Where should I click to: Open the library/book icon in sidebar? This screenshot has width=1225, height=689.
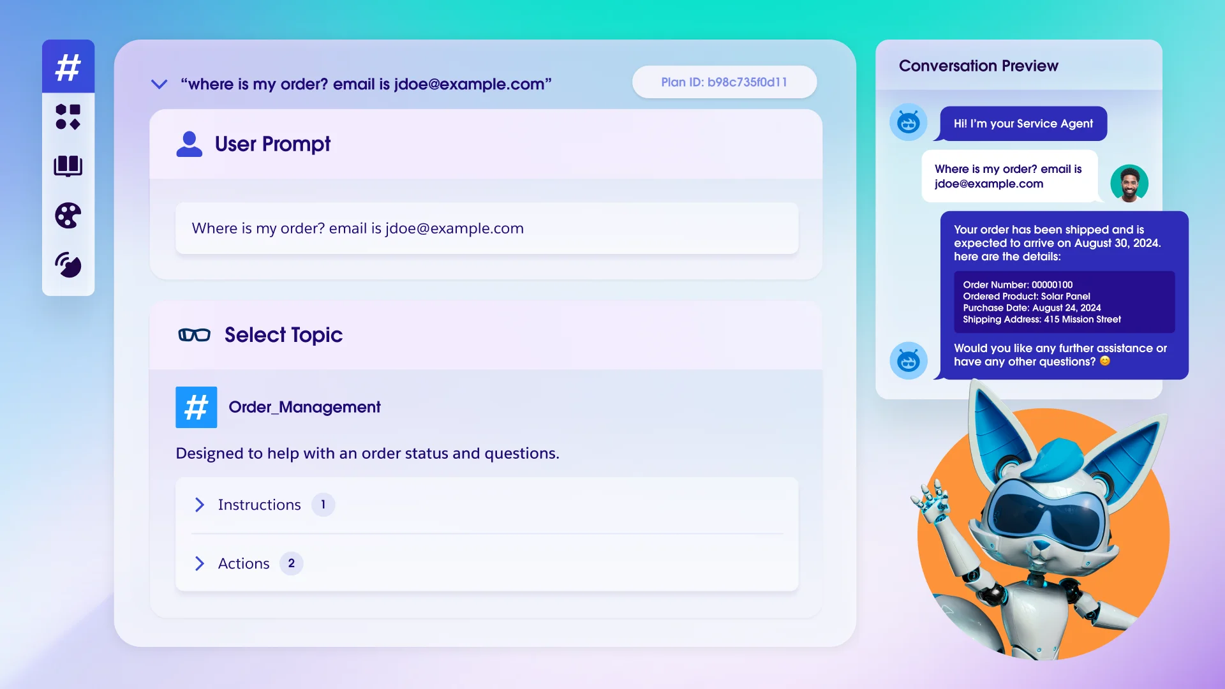coord(68,165)
